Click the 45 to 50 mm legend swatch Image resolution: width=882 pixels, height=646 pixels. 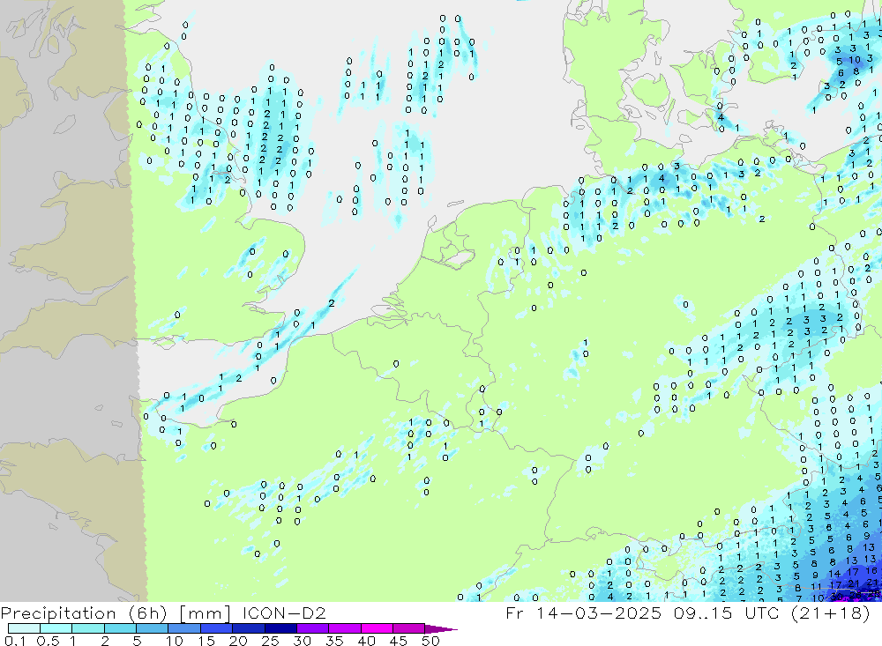click(x=408, y=628)
